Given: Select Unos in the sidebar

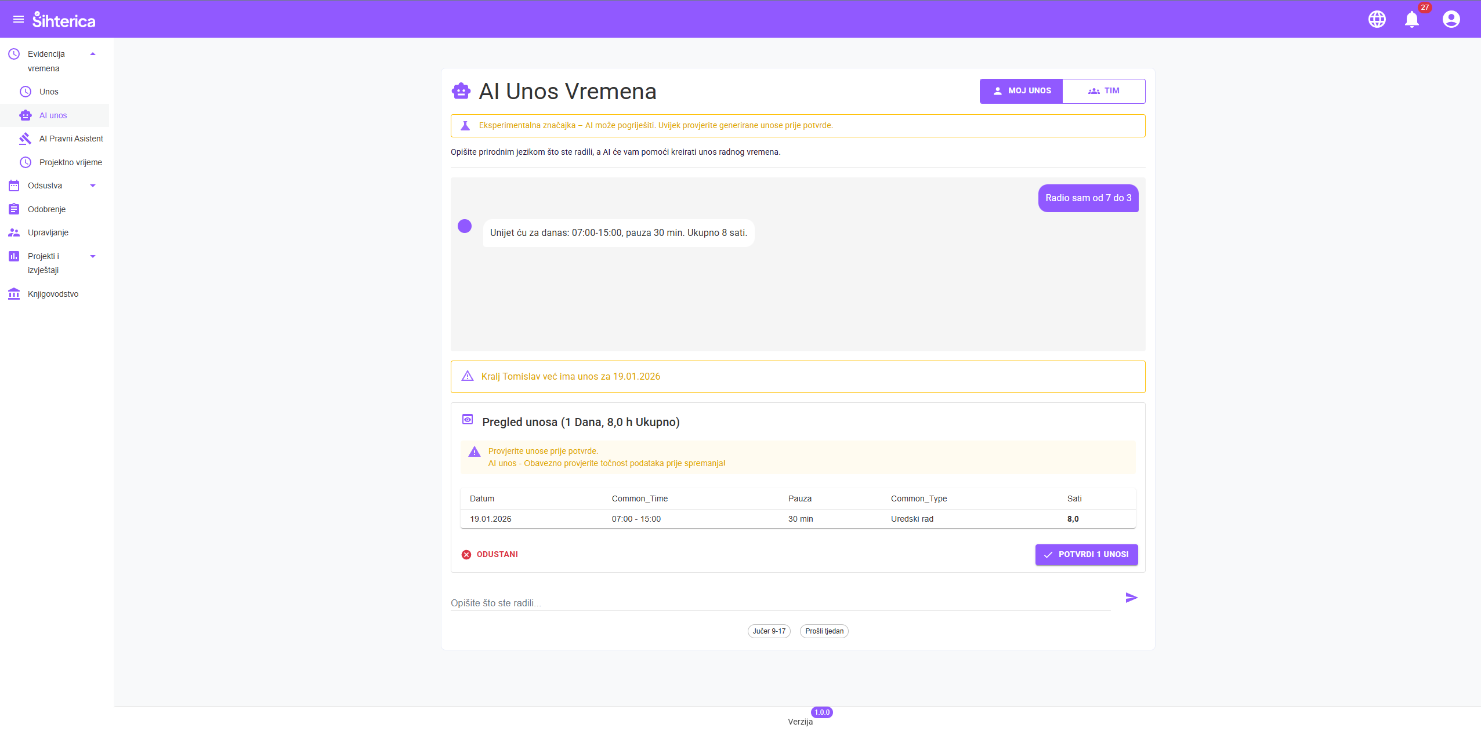Looking at the screenshot, I should 49,92.
